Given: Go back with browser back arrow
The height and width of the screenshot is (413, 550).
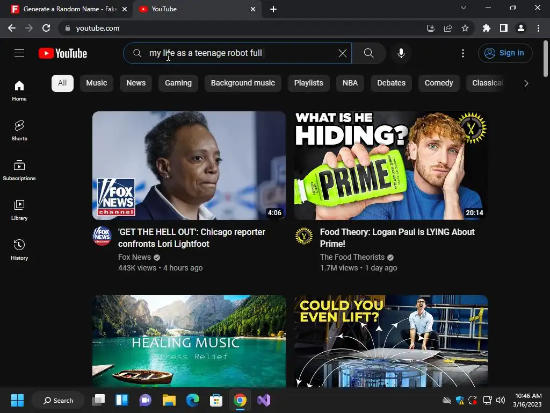Looking at the screenshot, I should pos(12,28).
